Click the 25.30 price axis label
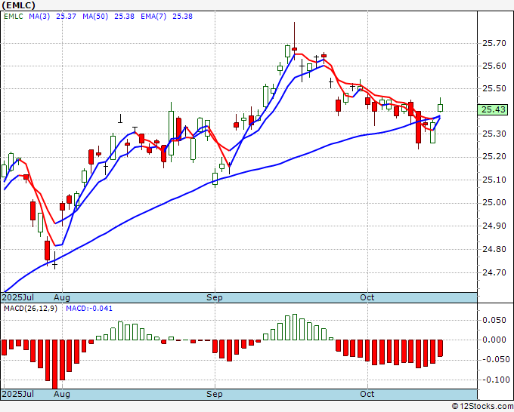 [x=494, y=134]
